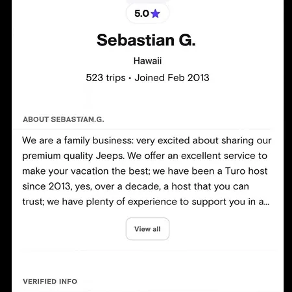Click the VERIFIED INFO section heading

coord(50,282)
